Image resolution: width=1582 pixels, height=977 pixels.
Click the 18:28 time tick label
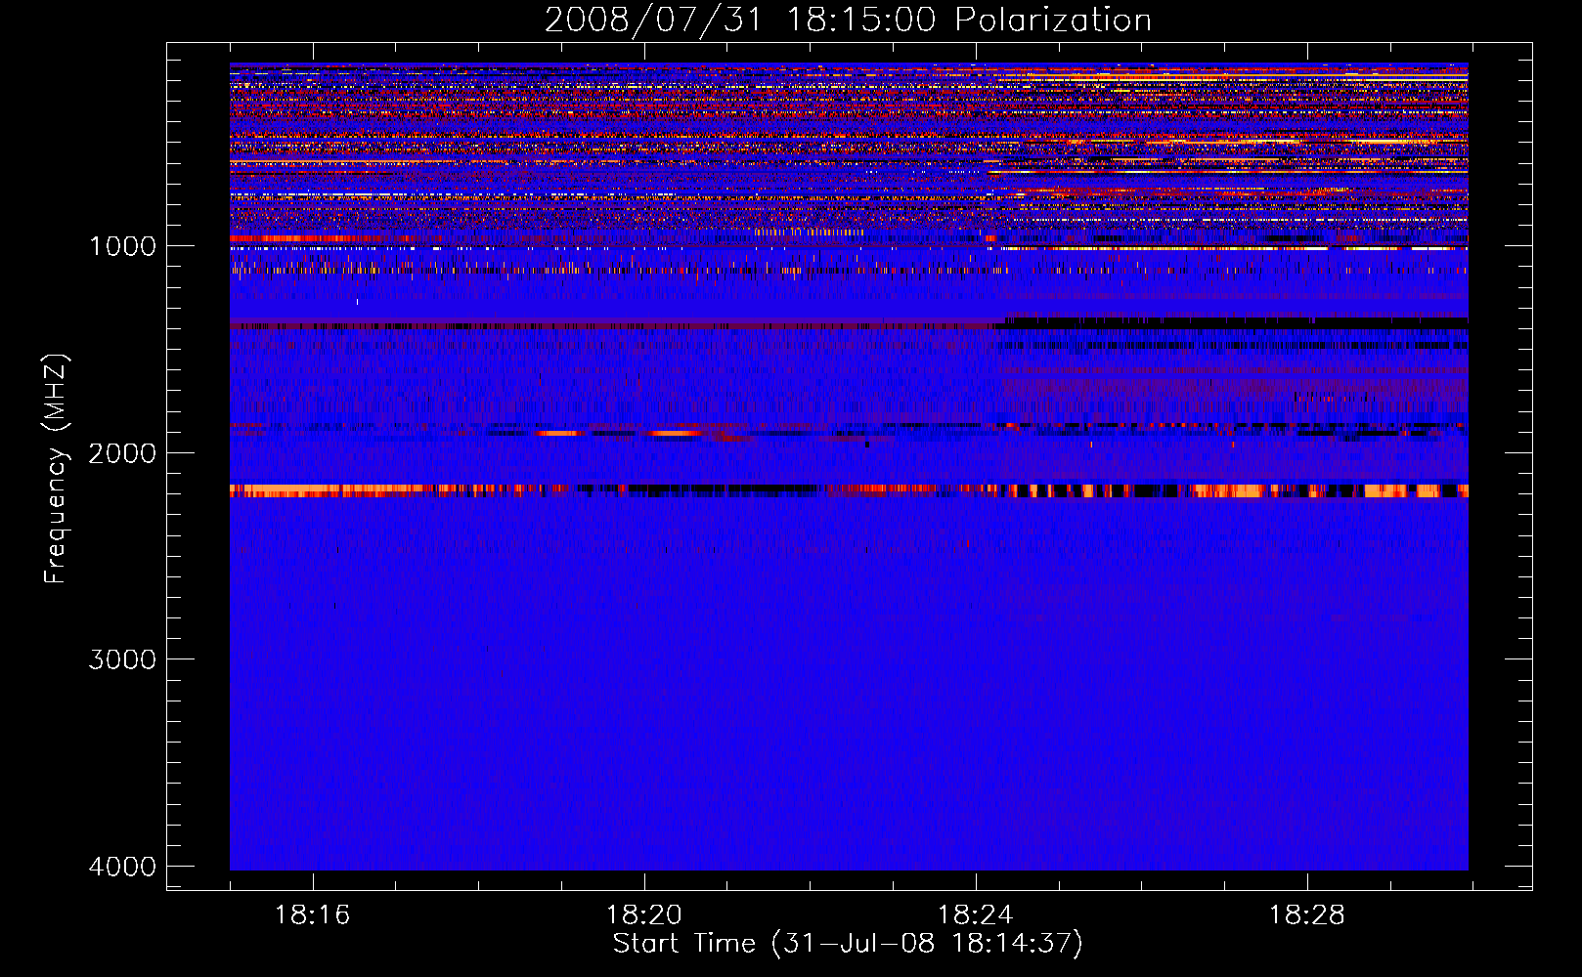tap(1307, 915)
